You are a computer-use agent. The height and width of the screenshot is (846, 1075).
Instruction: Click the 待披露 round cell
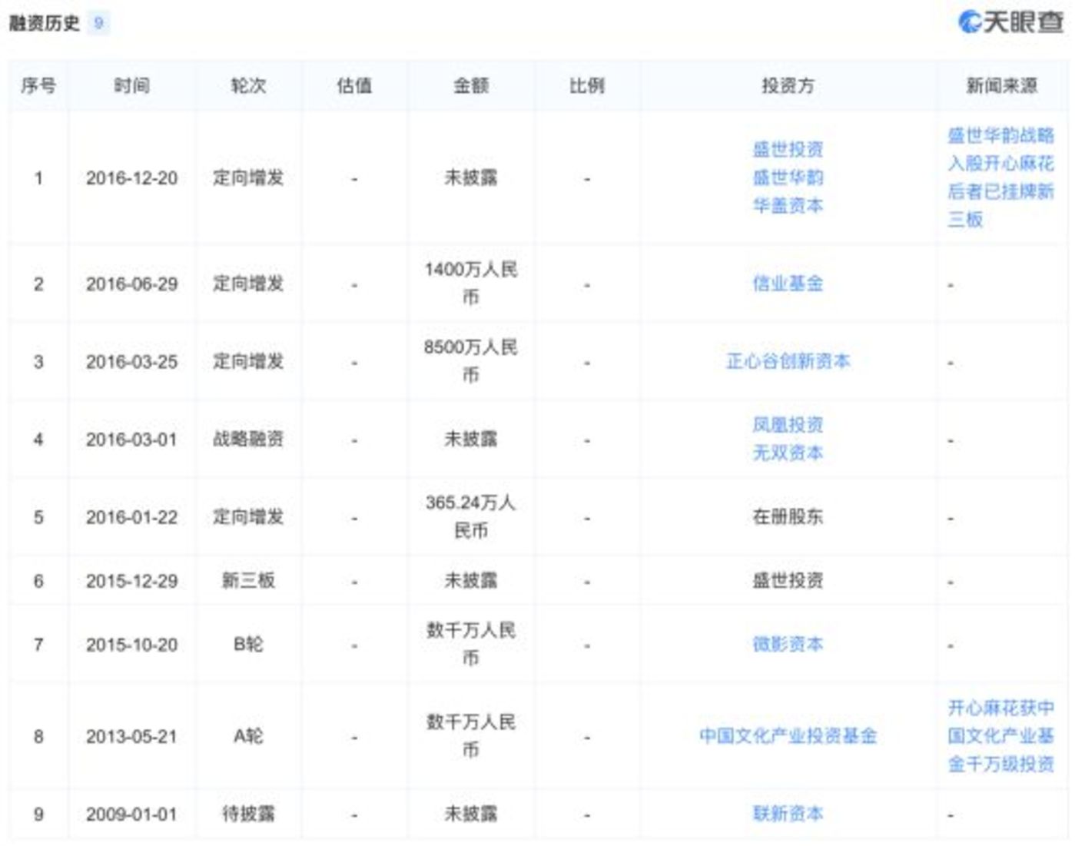pyautogui.click(x=248, y=814)
